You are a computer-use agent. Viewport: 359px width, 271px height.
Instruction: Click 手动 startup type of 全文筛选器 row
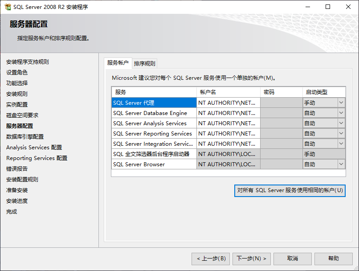(324, 154)
